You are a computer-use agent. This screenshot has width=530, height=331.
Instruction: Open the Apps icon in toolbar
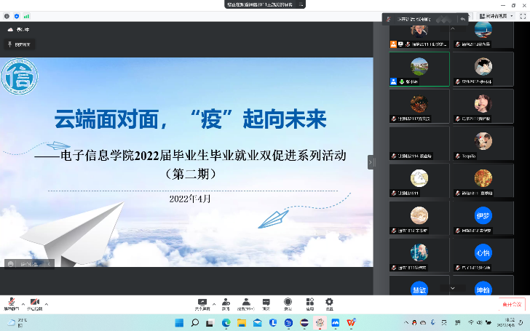(x=309, y=303)
